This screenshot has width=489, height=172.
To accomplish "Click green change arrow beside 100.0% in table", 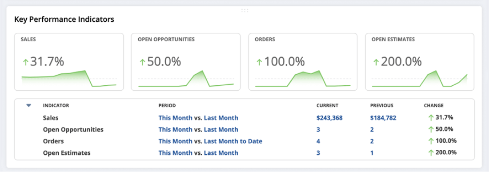I will (x=431, y=141).
